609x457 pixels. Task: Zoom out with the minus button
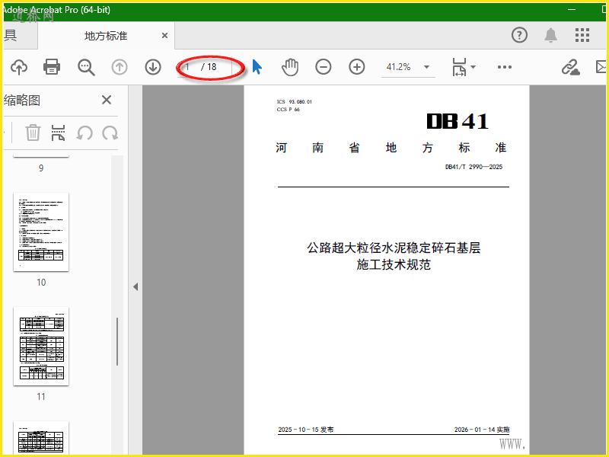click(x=323, y=67)
